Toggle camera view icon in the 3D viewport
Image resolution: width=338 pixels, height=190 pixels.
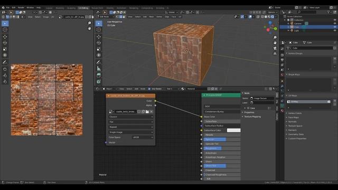(275, 48)
